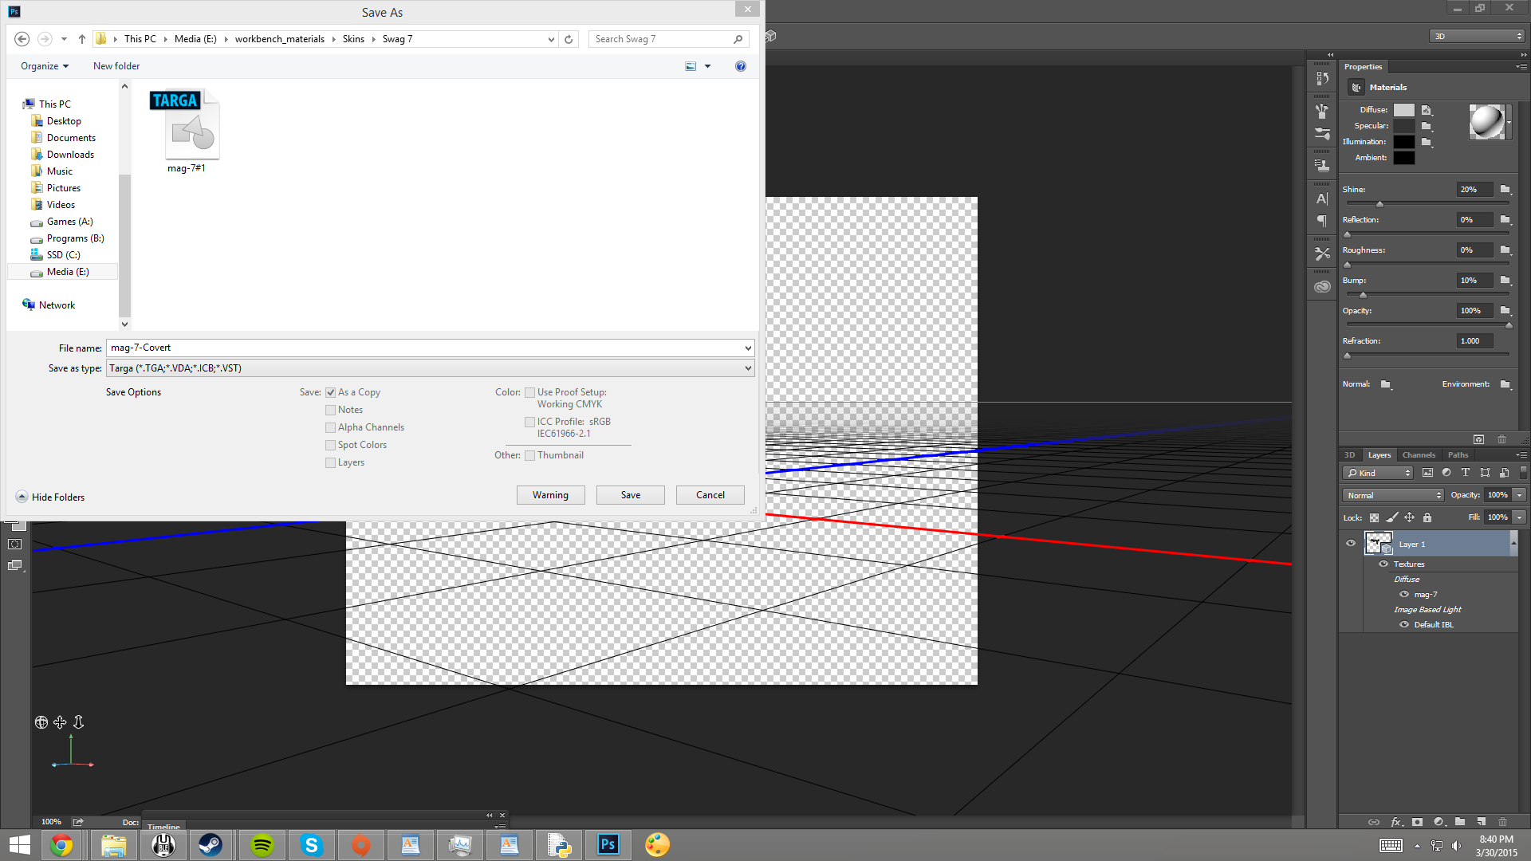Screen dimensions: 1531x861
Task: Filter layers by type layers icon
Action: pyautogui.click(x=1466, y=473)
